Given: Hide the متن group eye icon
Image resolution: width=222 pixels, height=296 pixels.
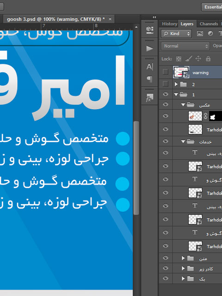Looking at the screenshot, I should pyautogui.click(x=166, y=258).
